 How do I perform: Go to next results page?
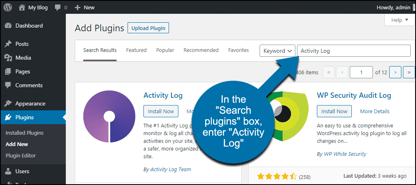tap(395, 72)
